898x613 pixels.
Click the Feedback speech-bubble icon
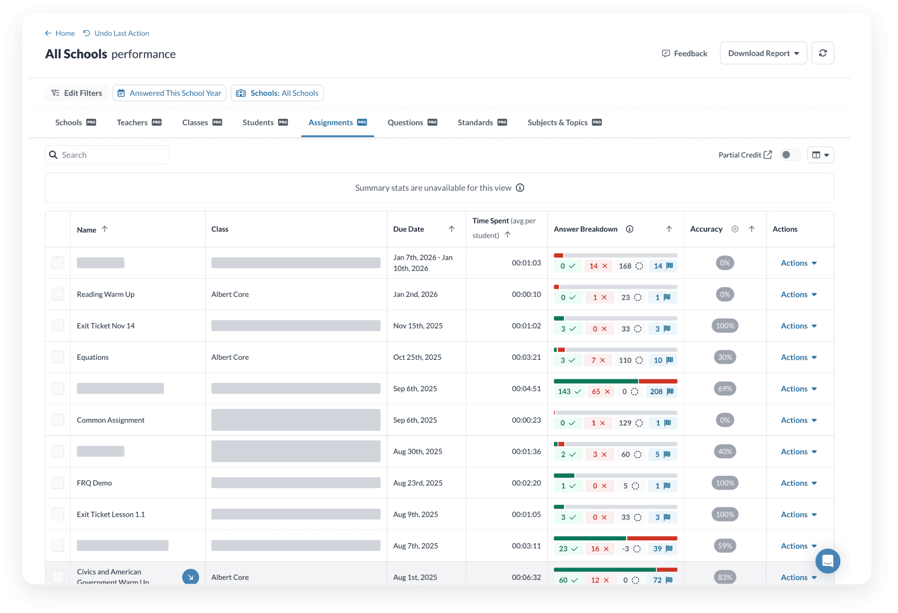point(666,53)
